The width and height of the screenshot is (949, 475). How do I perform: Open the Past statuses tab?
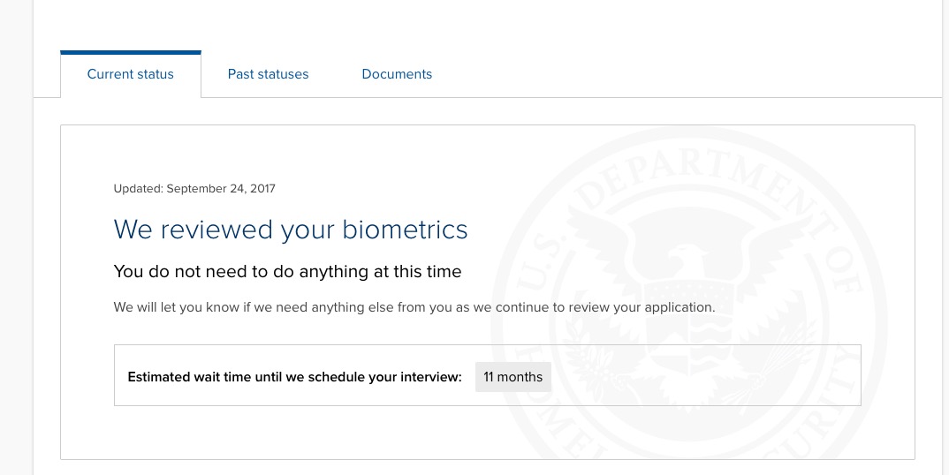pos(268,74)
